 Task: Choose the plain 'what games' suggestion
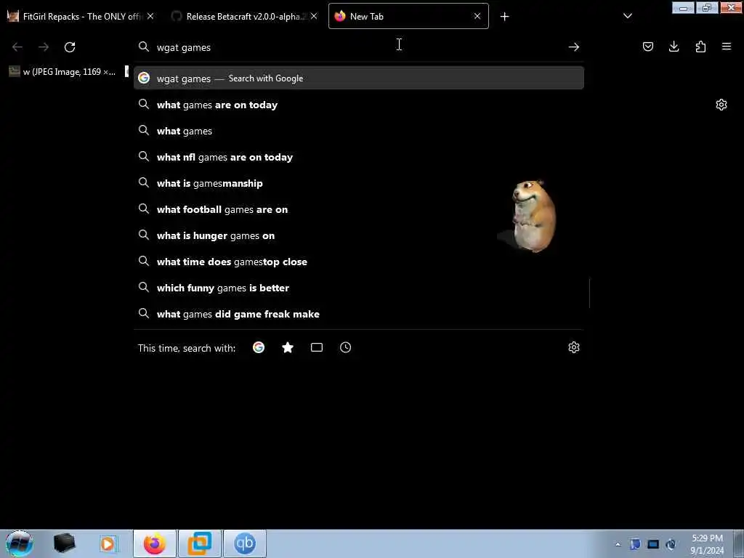pos(359,131)
